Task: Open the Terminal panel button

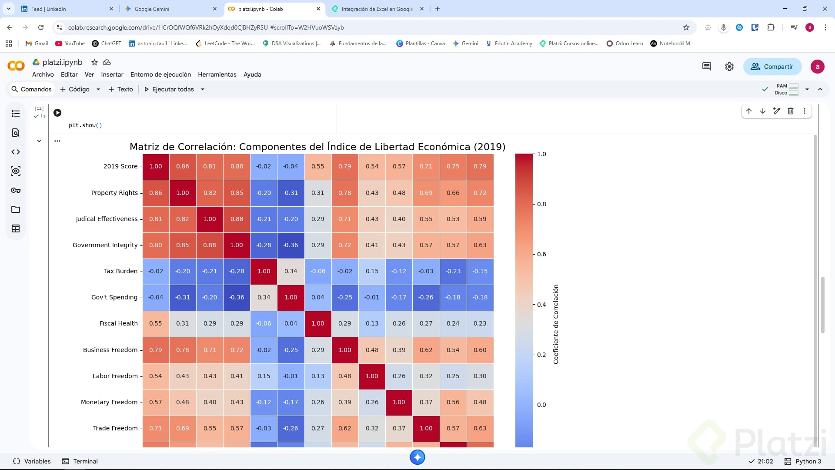Action: pyautogui.click(x=80, y=461)
